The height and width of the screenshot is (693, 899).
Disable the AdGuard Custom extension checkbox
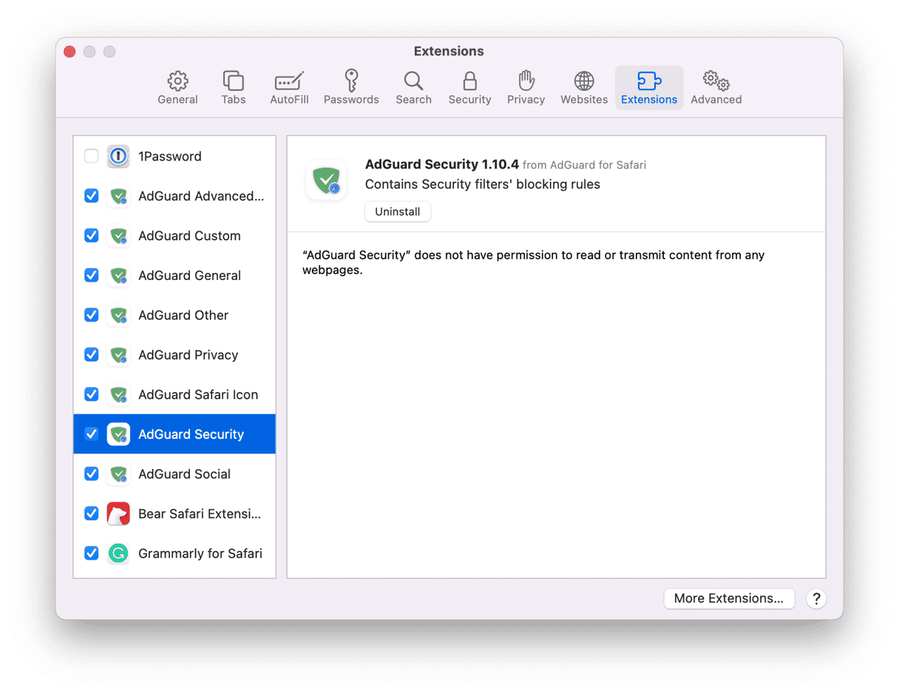point(92,236)
